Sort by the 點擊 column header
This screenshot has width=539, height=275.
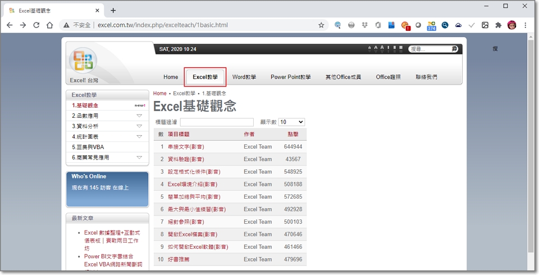click(293, 134)
